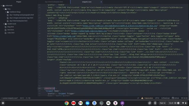Open the calendar via Feb 14 date
Screen dimensions: 189x106
(x=162, y=103)
